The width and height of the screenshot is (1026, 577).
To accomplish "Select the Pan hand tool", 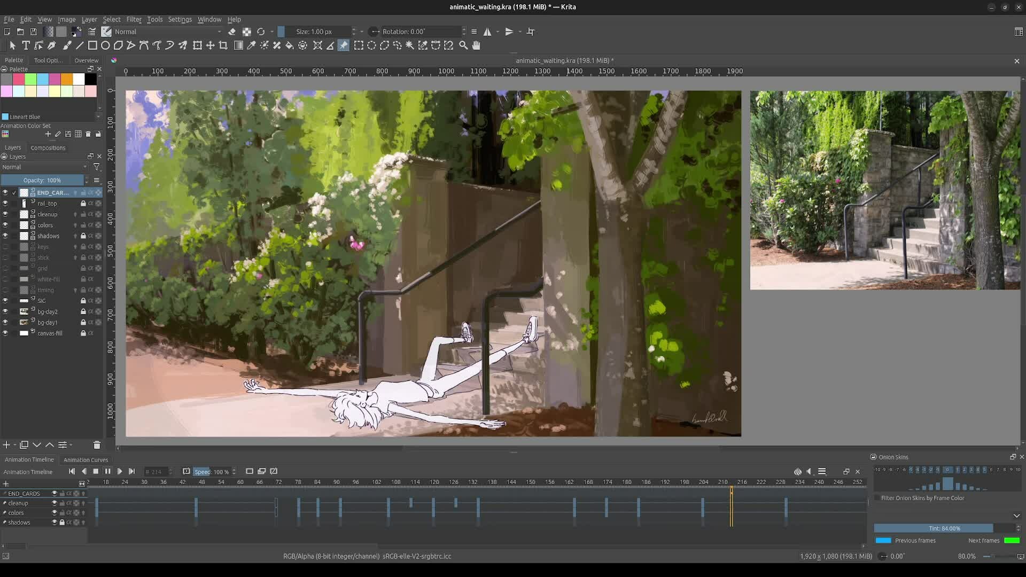I will click(x=476, y=46).
